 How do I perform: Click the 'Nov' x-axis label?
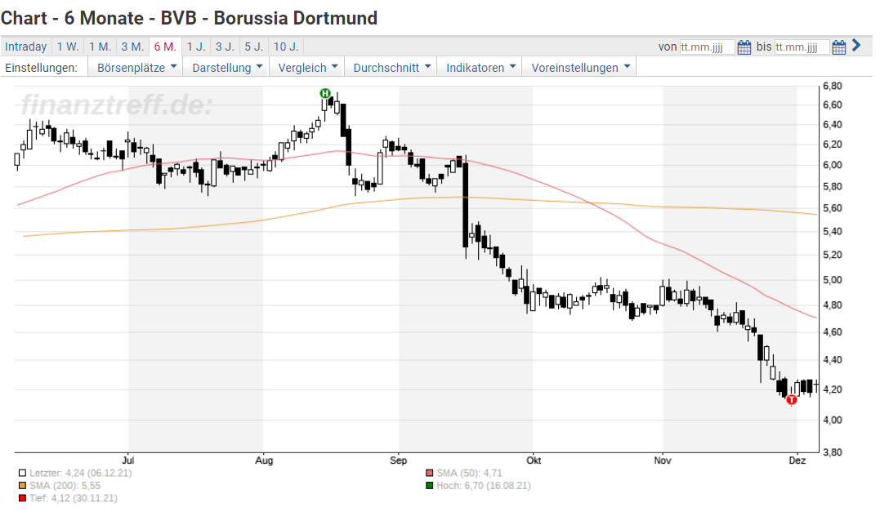663,460
